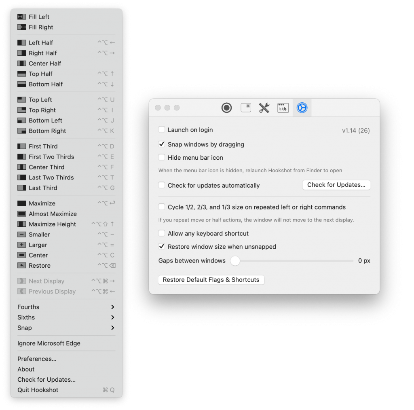414x410 pixels.
Task: Click Check for Updates... button in preferences
Action: click(x=336, y=185)
